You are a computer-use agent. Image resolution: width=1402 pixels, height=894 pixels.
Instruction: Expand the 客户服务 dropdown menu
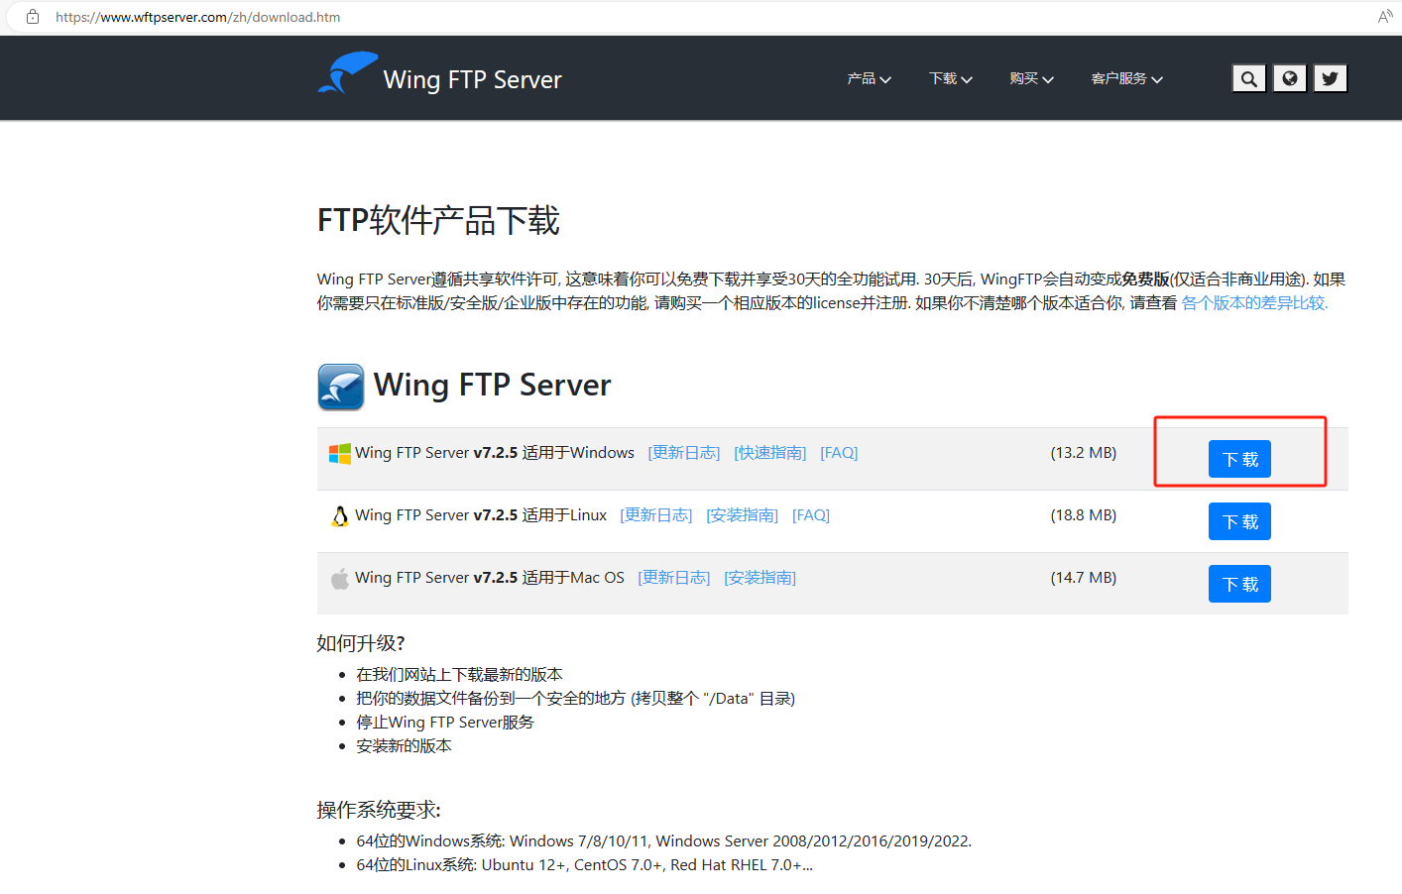1127,78
